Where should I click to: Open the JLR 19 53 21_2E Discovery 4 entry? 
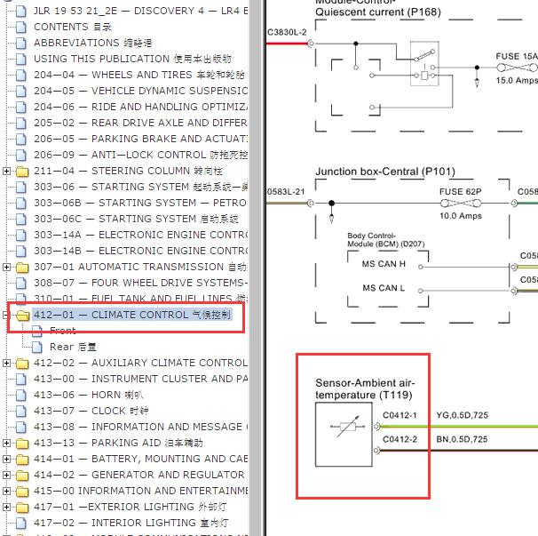[140, 11]
